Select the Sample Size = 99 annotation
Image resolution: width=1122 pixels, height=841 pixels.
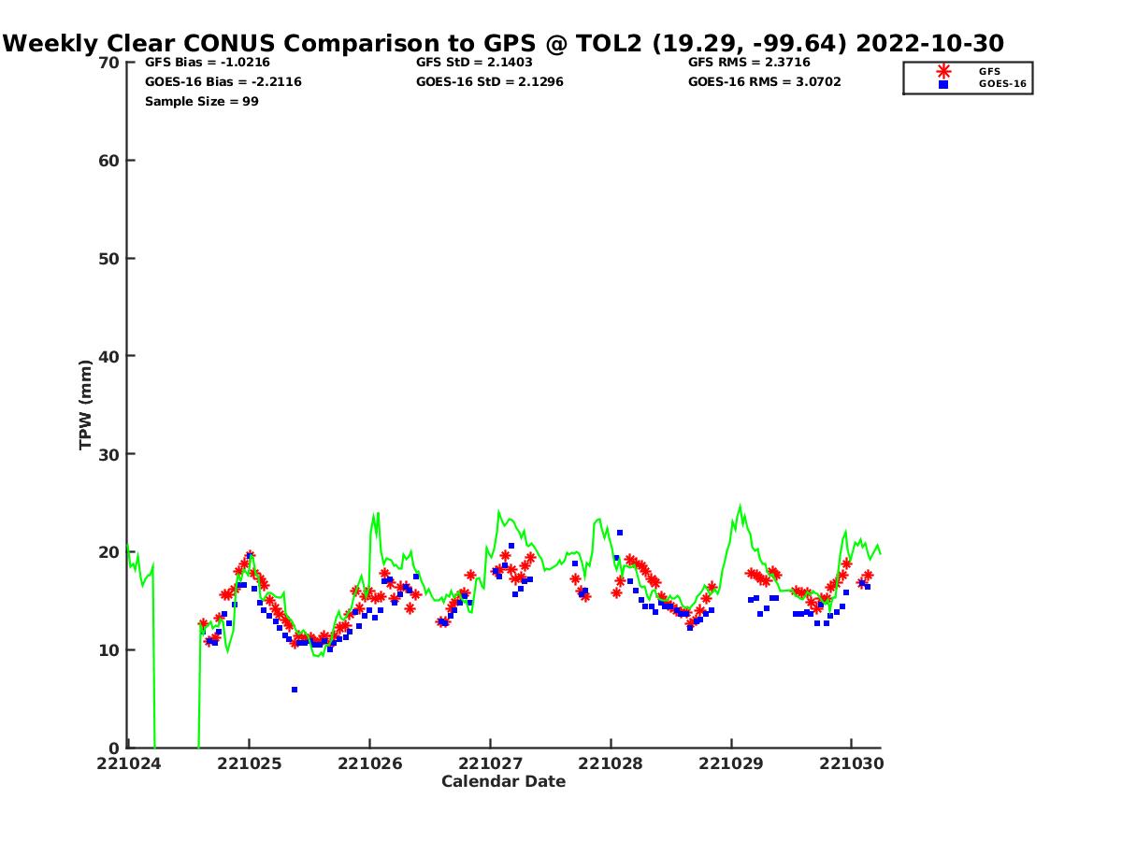coord(202,102)
